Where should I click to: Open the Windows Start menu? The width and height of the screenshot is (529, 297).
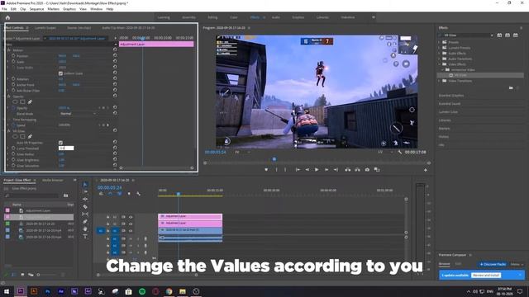[x=7, y=291]
